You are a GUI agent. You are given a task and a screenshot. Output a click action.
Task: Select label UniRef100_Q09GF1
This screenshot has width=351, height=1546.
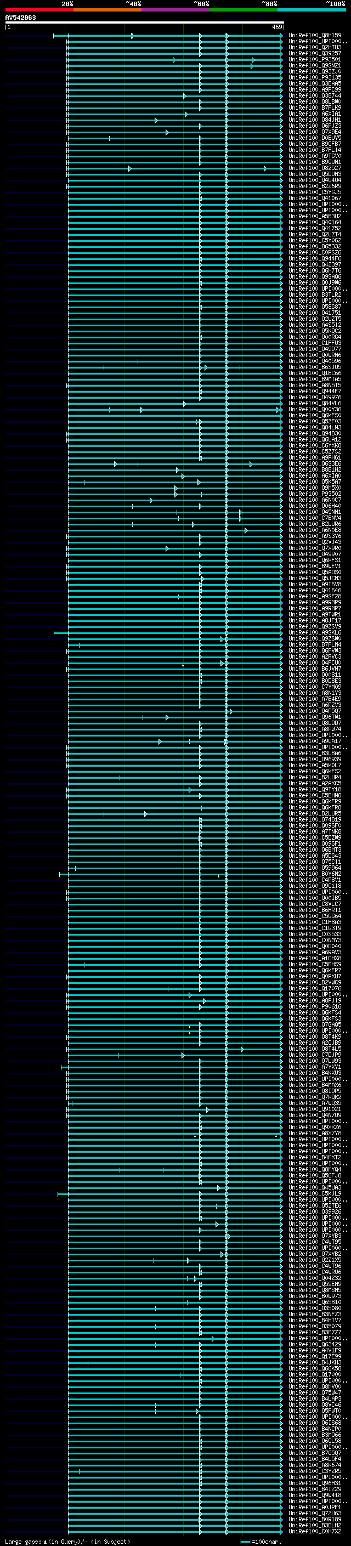click(x=315, y=844)
